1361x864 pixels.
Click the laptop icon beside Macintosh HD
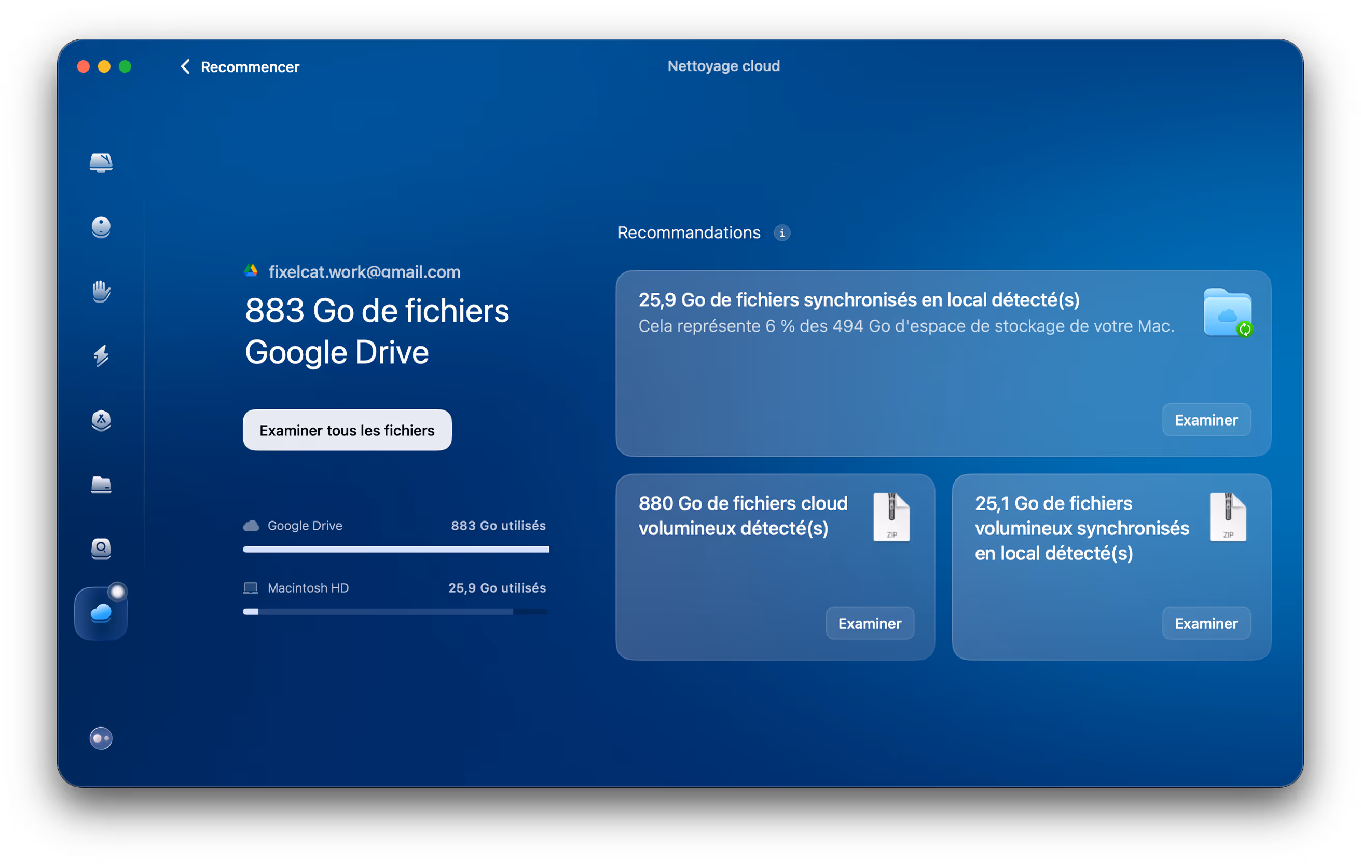pos(251,588)
